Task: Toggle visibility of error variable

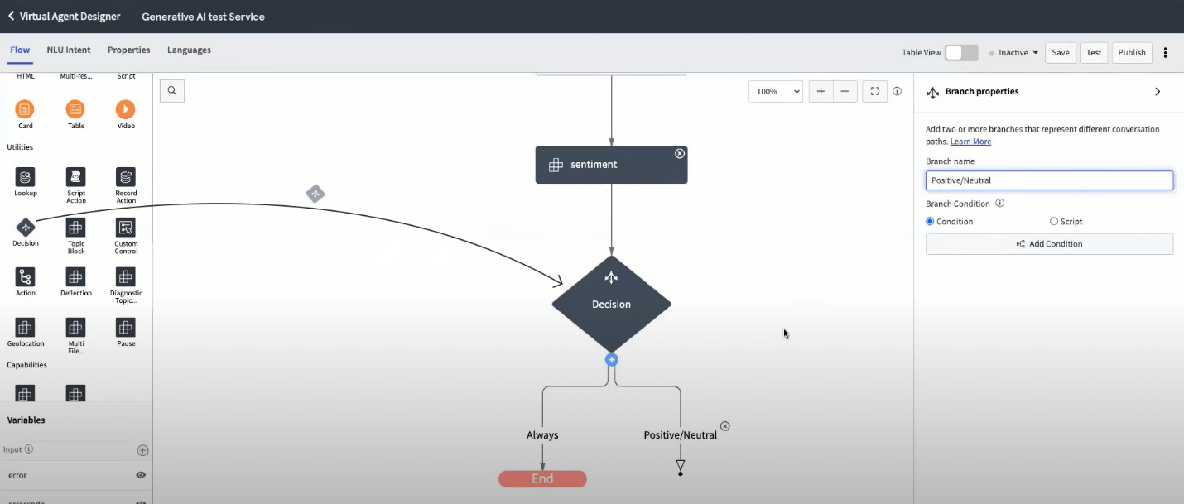Action: pyautogui.click(x=141, y=475)
